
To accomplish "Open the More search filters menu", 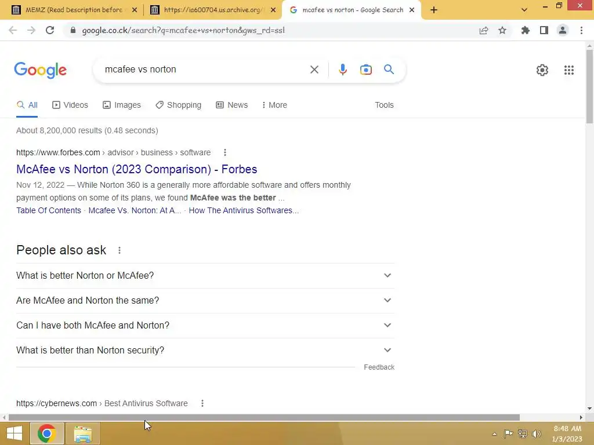I will [274, 105].
